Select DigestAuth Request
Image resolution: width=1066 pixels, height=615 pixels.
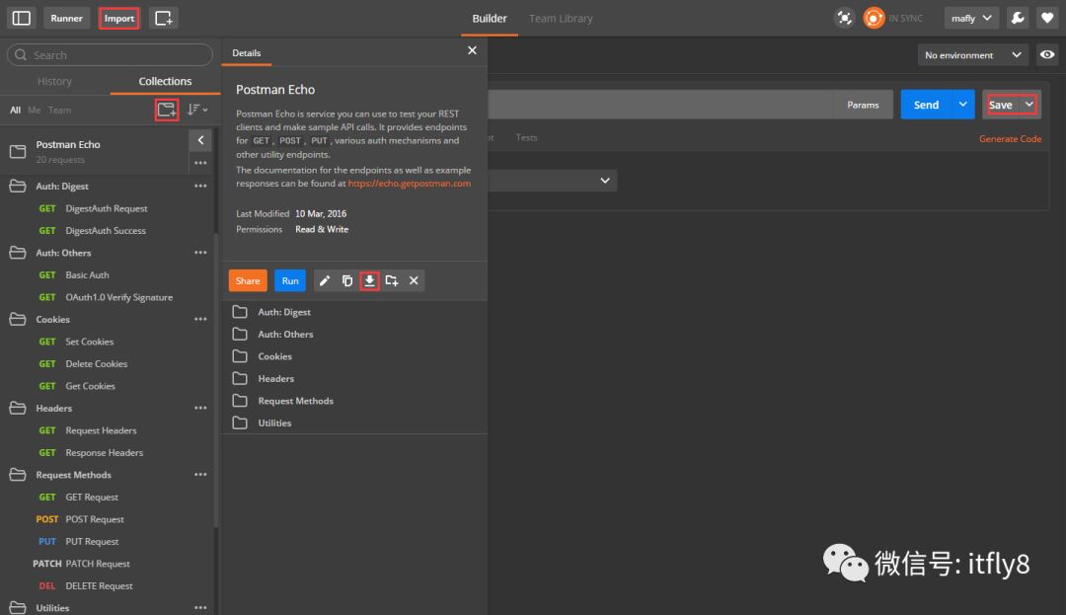(x=108, y=208)
